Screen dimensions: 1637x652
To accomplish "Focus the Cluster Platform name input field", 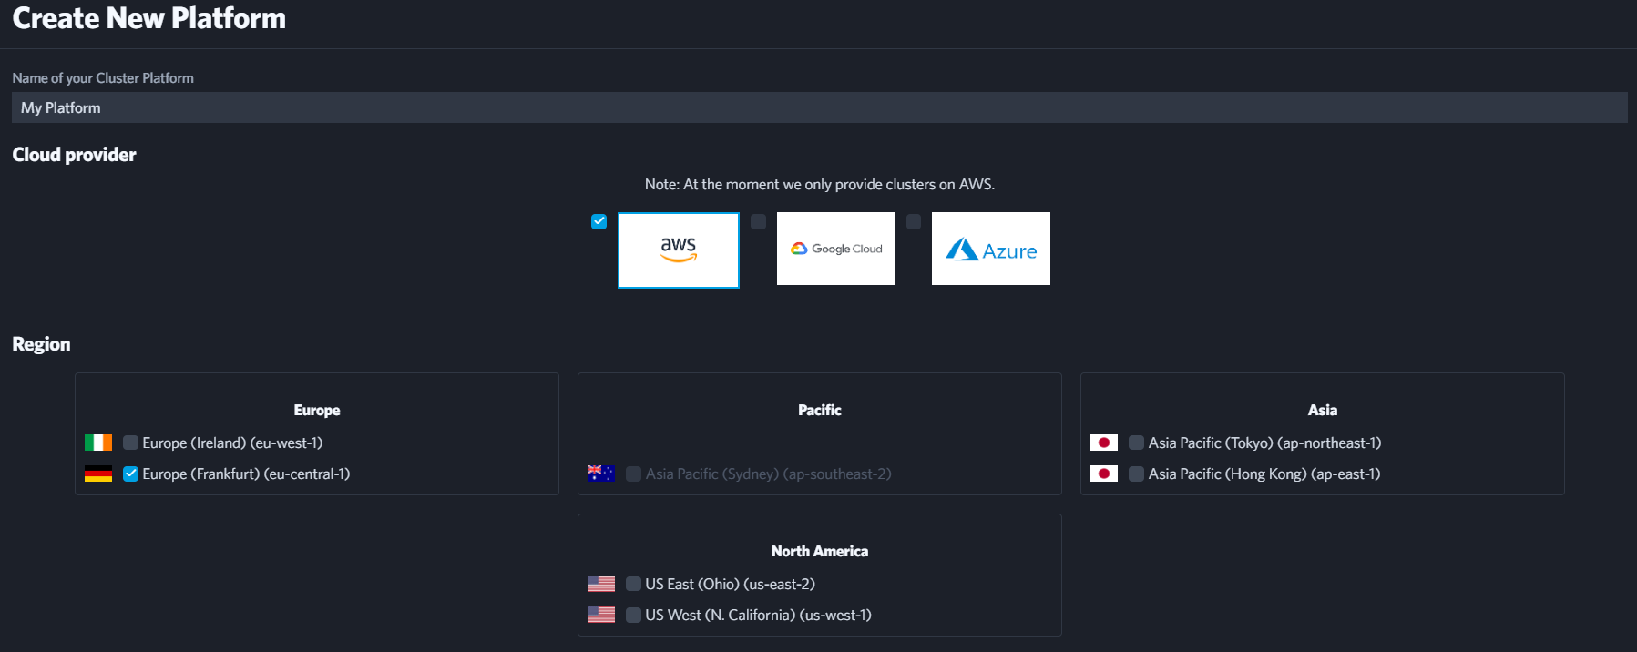I will point(820,107).
